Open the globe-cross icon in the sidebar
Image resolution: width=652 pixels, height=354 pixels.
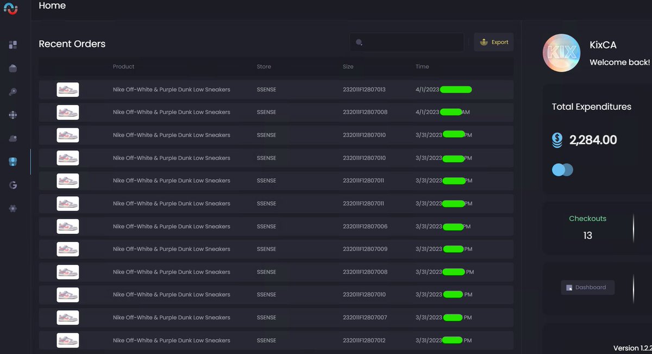pyautogui.click(x=13, y=115)
